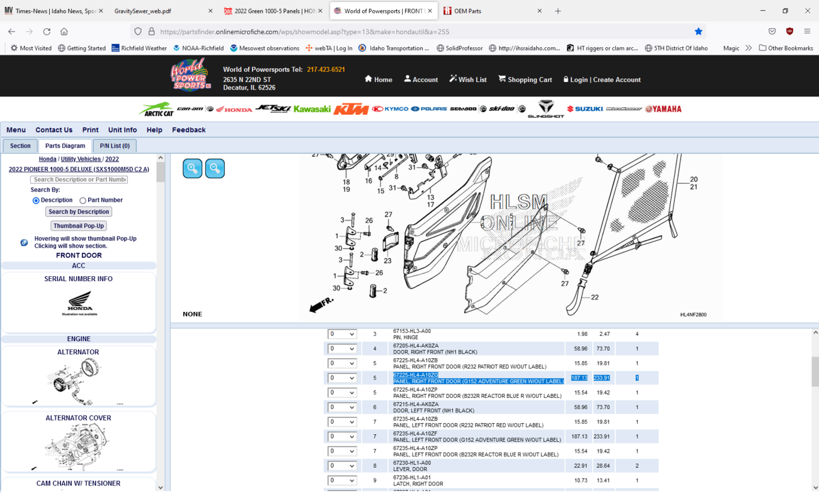Click Print in the menu bar
The width and height of the screenshot is (819, 493).
pos(90,130)
